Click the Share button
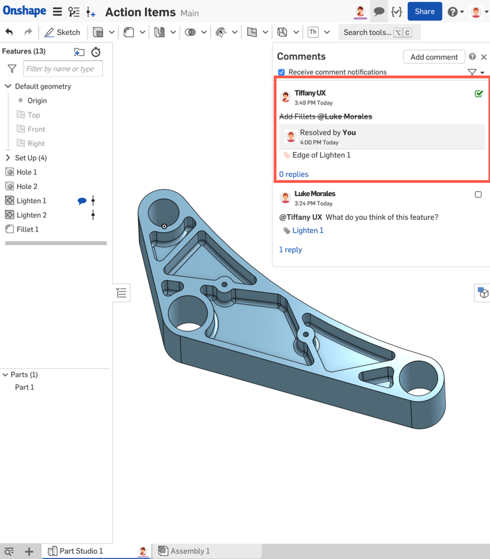Screen dimensions: 490x559 [424, 12]
